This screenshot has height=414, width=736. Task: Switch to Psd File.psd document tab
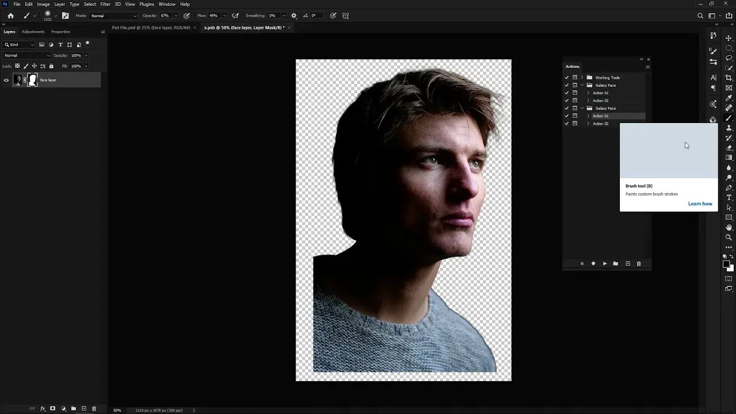(x=151, y=28)
